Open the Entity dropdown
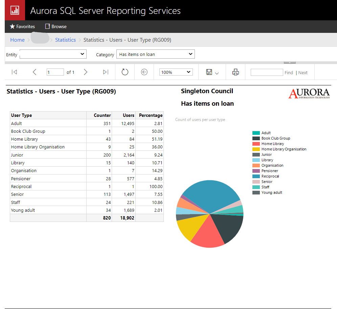This screenshot has width=337, height=310. [53, 54]
